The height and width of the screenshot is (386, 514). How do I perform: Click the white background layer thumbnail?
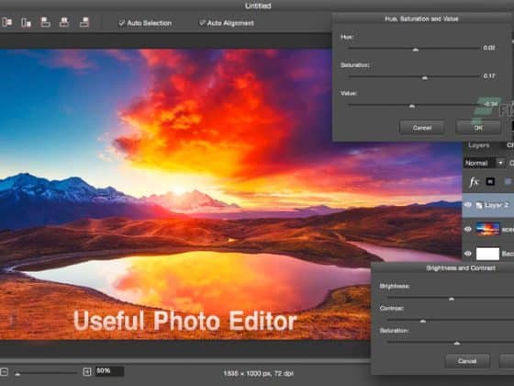pos(487,254)
